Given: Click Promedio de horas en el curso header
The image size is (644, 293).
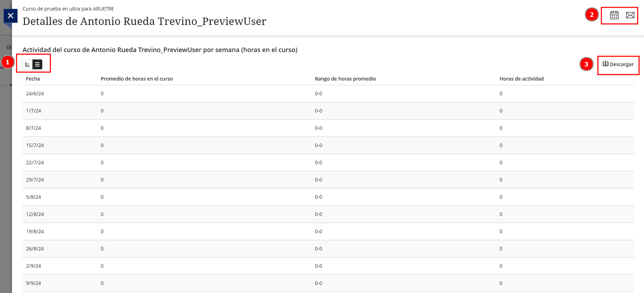Looking at the screenshot, I should coord(137,79).
